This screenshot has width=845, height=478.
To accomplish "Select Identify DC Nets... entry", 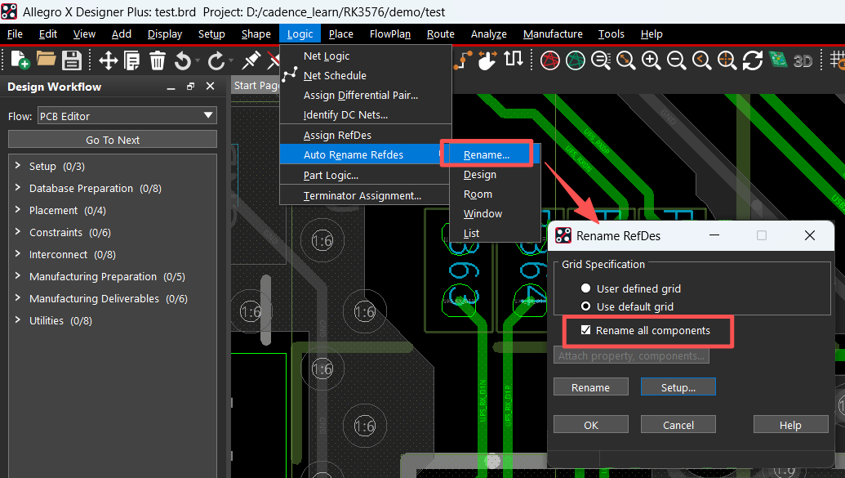I will (x=345, y=114).
